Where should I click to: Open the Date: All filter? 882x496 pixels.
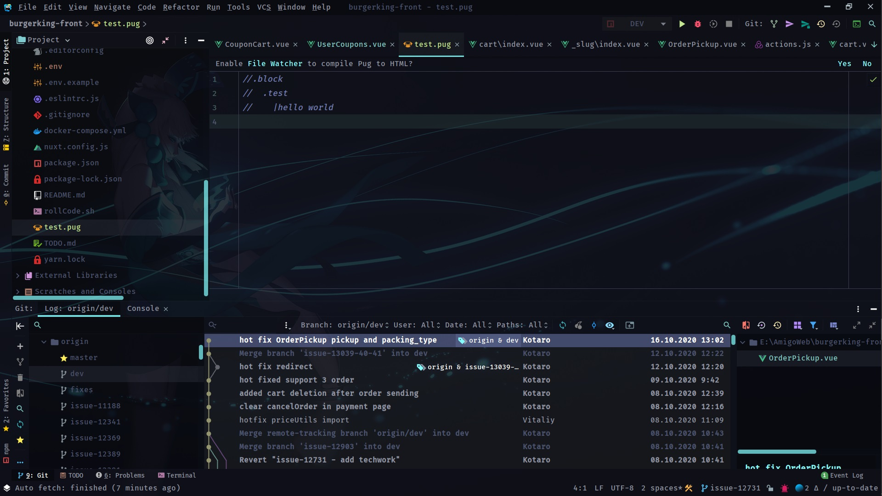pos(468,325)
